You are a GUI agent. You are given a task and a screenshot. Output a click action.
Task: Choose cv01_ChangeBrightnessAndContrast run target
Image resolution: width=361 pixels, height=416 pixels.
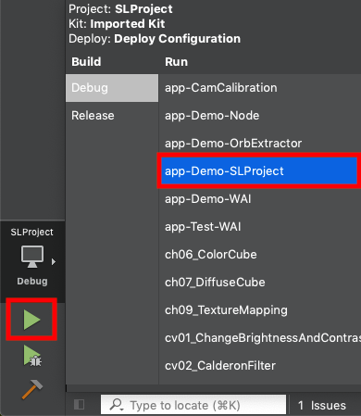pyautogui.click(x=260, y=338)
